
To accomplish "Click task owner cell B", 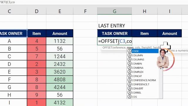I will (13, 49).
